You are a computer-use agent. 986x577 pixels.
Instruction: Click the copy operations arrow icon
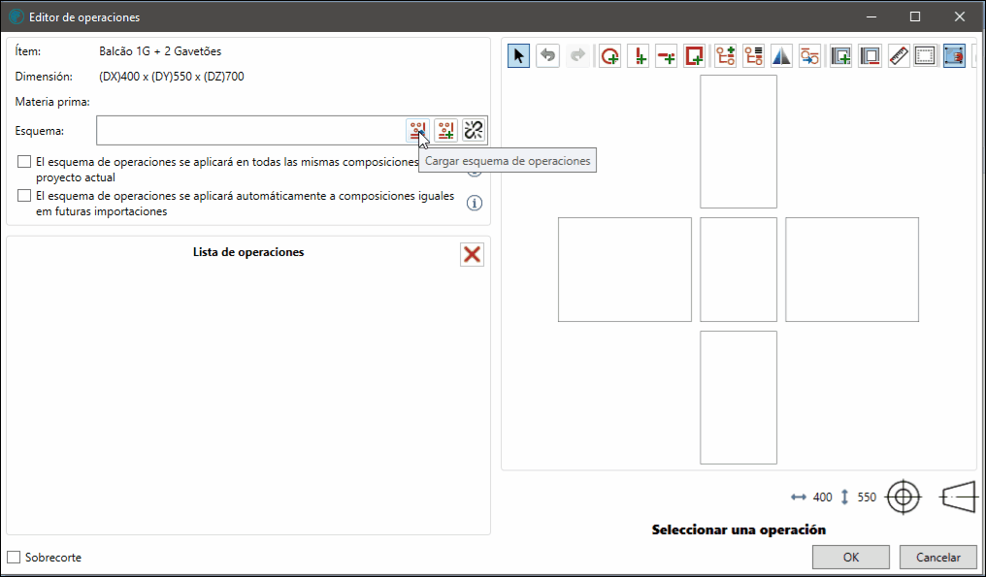point(810,56)
